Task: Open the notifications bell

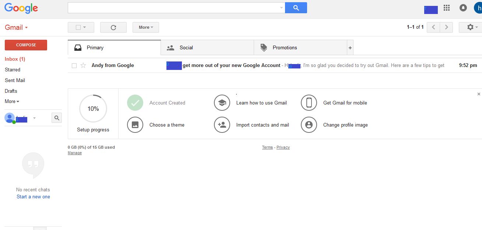Action: tap(463, 8)
